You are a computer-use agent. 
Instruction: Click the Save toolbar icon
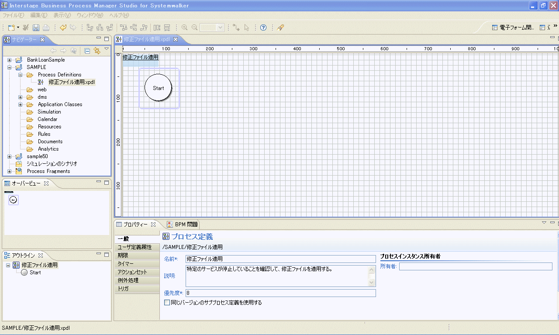point(36,28)
